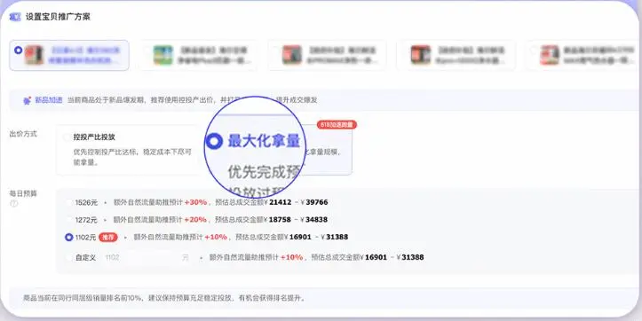Choose the 1526元 daily budget radio

tap(68, 202)
